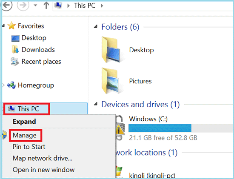Go up one folder level
Image resolution: width=234 pixels, height=179 pixels.
pyautogui.click(x=46, y=6)
